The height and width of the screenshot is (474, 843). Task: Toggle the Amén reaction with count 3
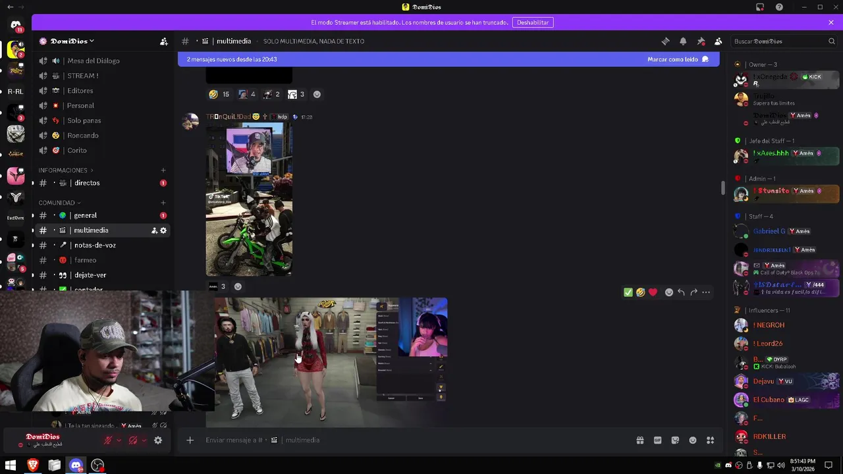click(x=217, y=286)
